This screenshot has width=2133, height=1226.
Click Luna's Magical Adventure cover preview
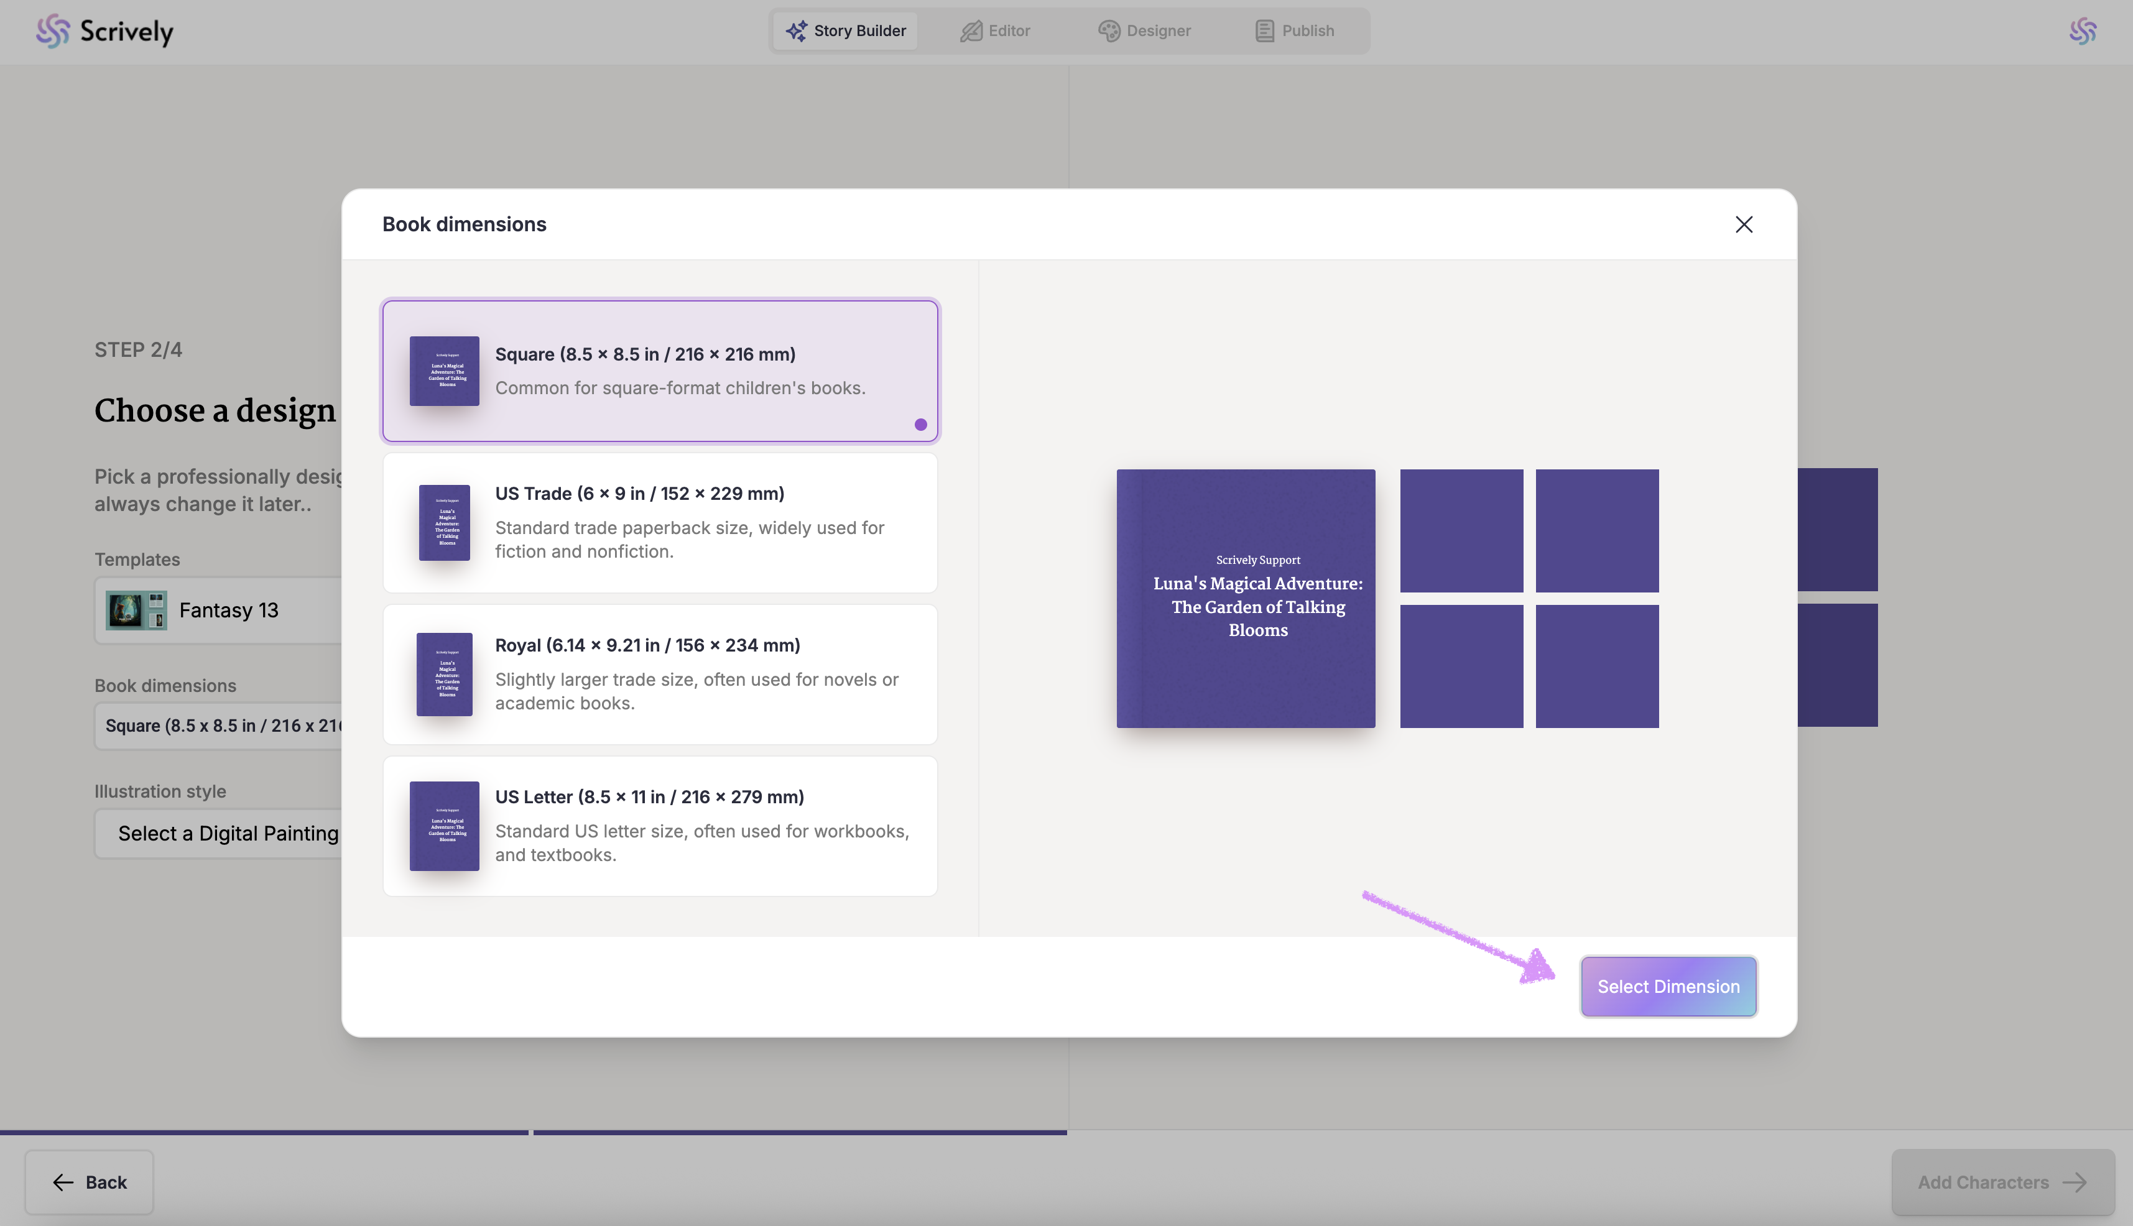pos(1246,598)
